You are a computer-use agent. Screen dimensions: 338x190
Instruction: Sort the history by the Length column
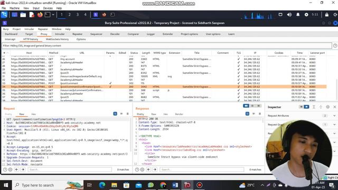point(146,53)
